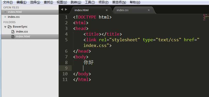Click the href attribute on line 5
This screenshot has width=209, height=97.
tap(191, 40)
